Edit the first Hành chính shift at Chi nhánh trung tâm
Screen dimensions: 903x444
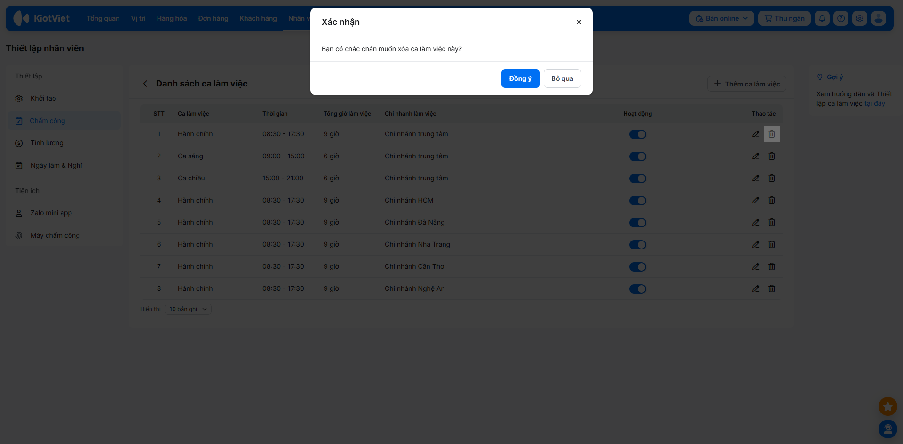click(x=756, y=134)
